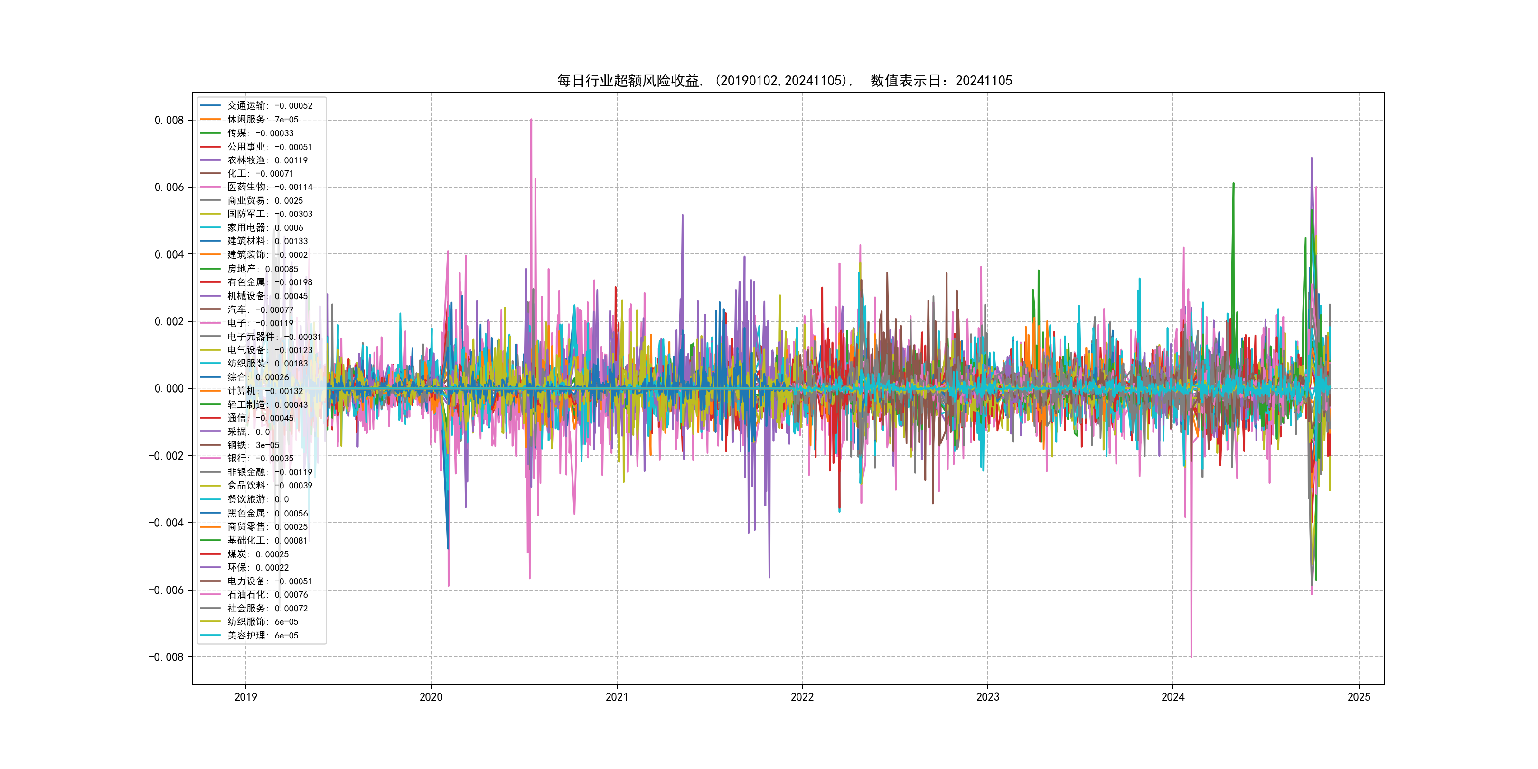Click the 煤炭 legend color line

[210, 554]
